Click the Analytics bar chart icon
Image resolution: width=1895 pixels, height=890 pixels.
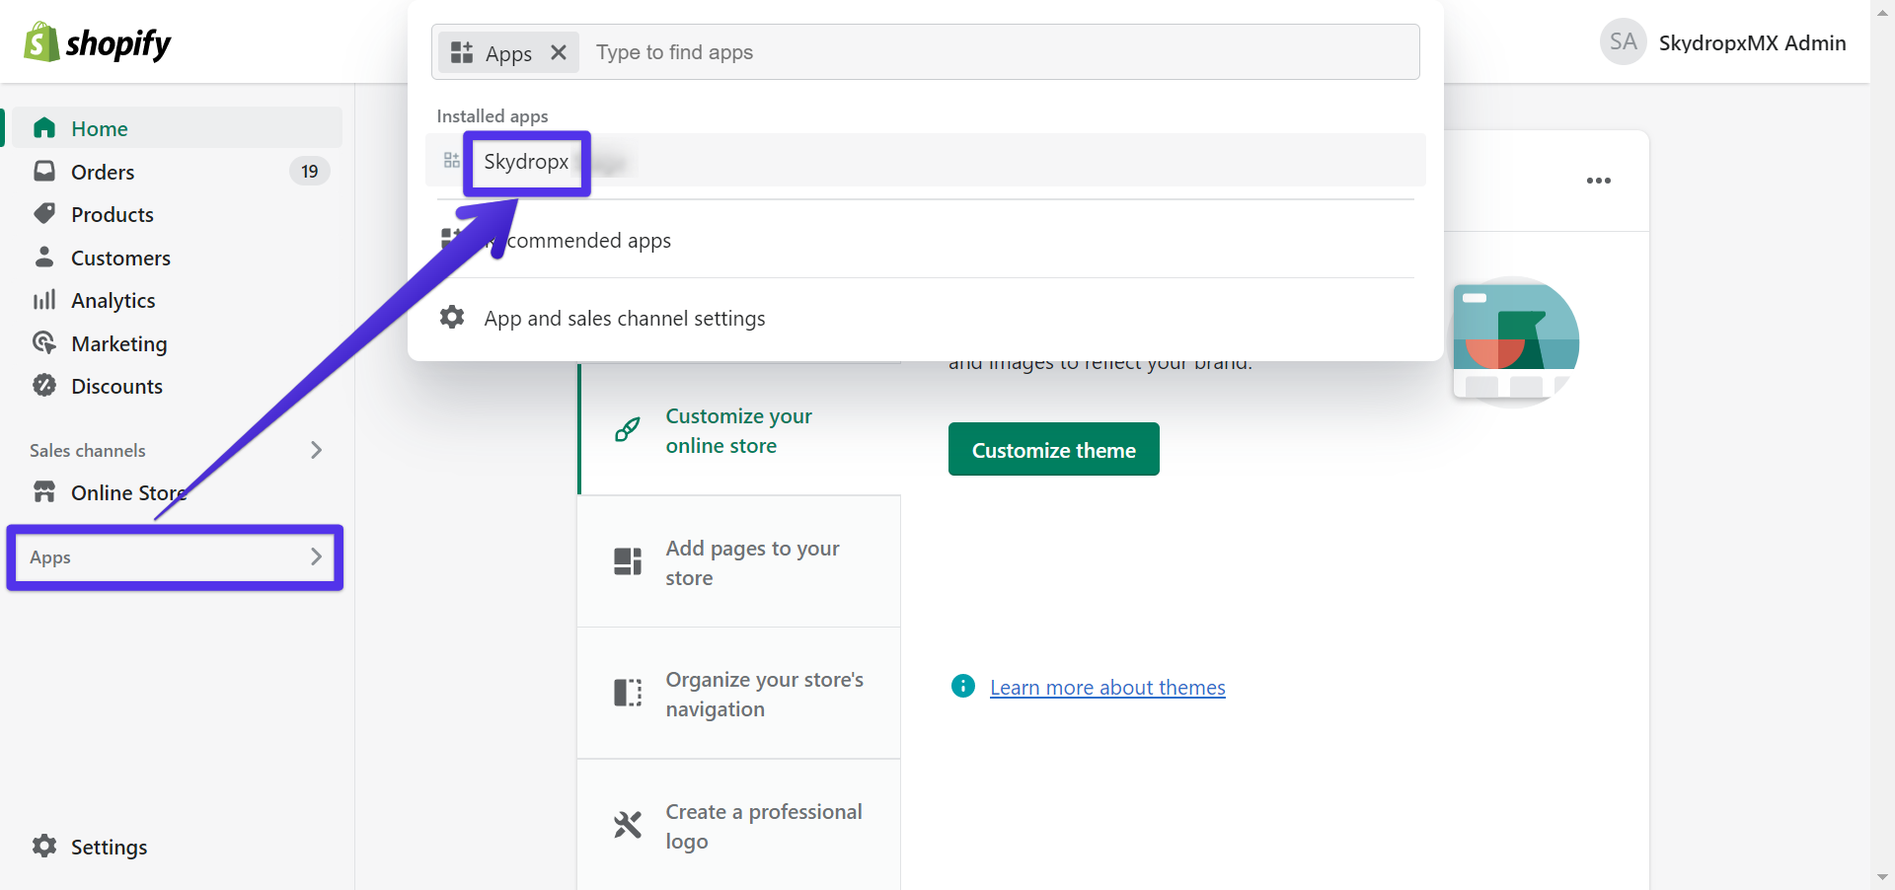pyautogui.click(x=44, y=300)
